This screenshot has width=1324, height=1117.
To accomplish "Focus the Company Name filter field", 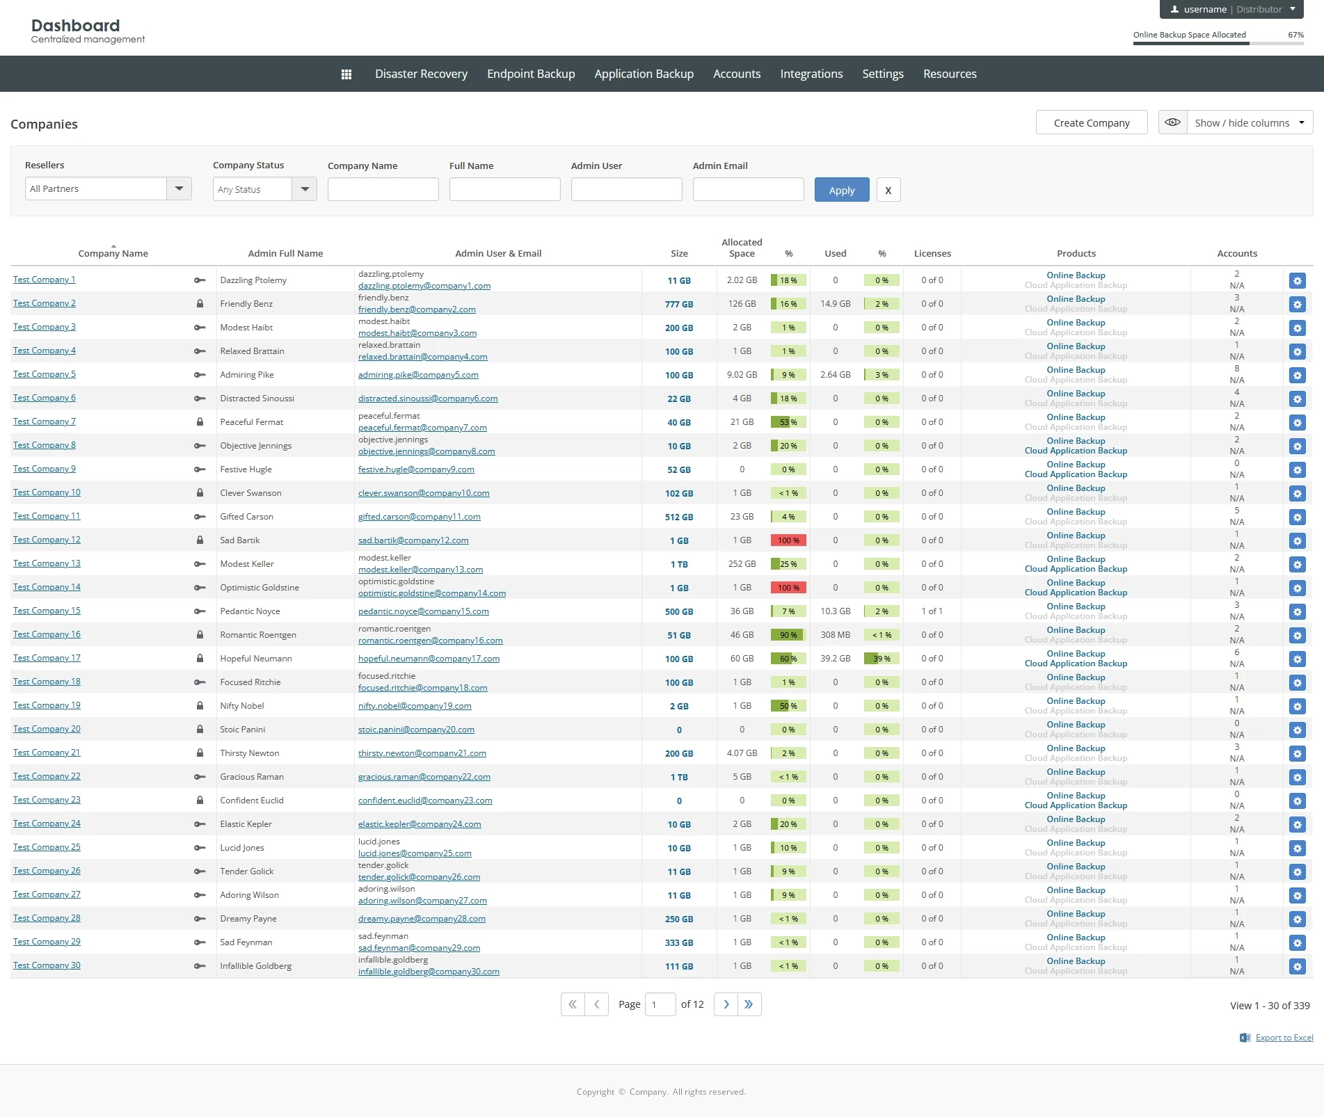I will [x=383, y=189].
